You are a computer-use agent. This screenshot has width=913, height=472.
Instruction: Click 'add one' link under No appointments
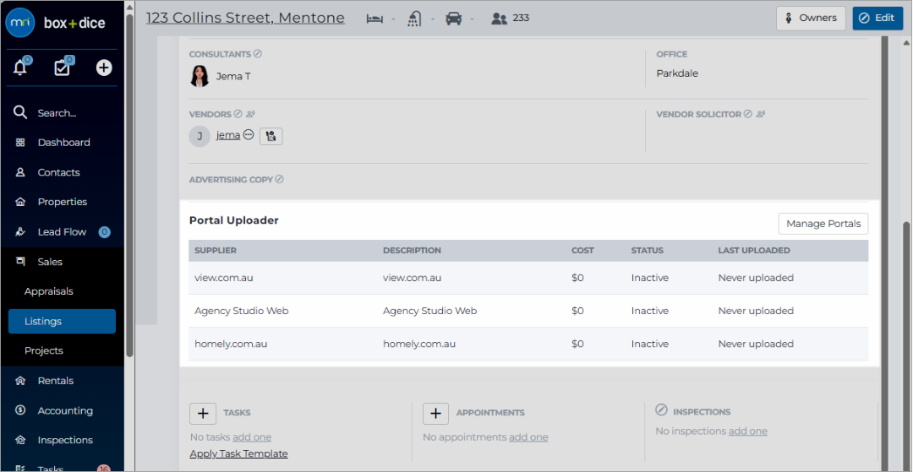(528, 437)
